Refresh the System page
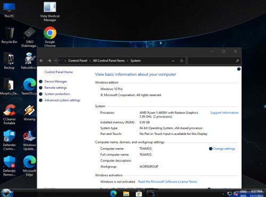 pyautogui.click(x=181, y=61)
